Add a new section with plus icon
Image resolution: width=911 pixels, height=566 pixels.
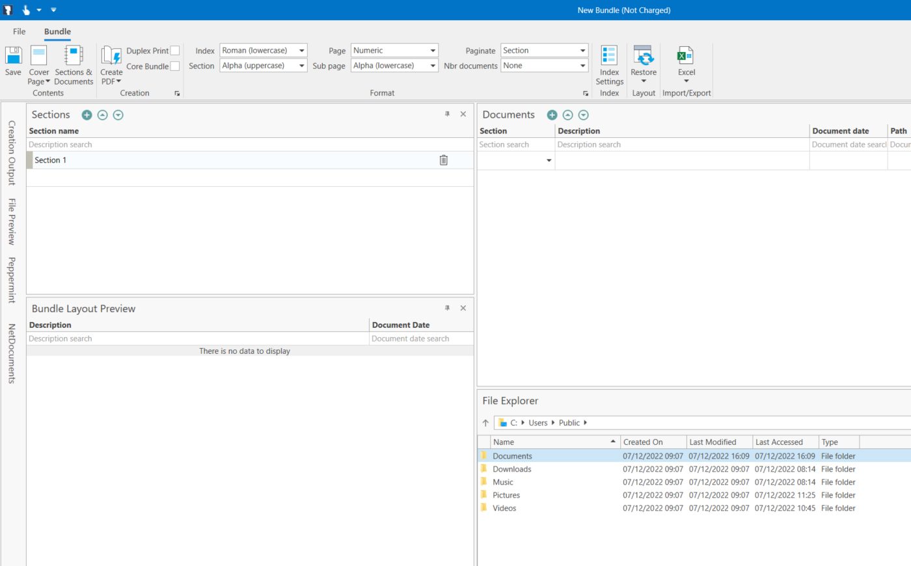pyautogui.click(x=87, y=115)
